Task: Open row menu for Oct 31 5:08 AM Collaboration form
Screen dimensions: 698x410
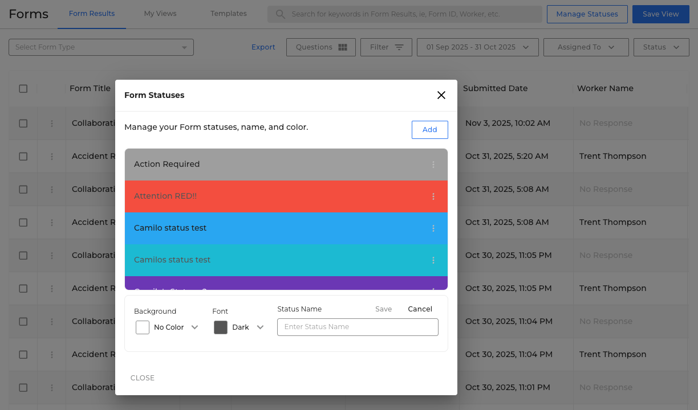Action: [52, 189]
